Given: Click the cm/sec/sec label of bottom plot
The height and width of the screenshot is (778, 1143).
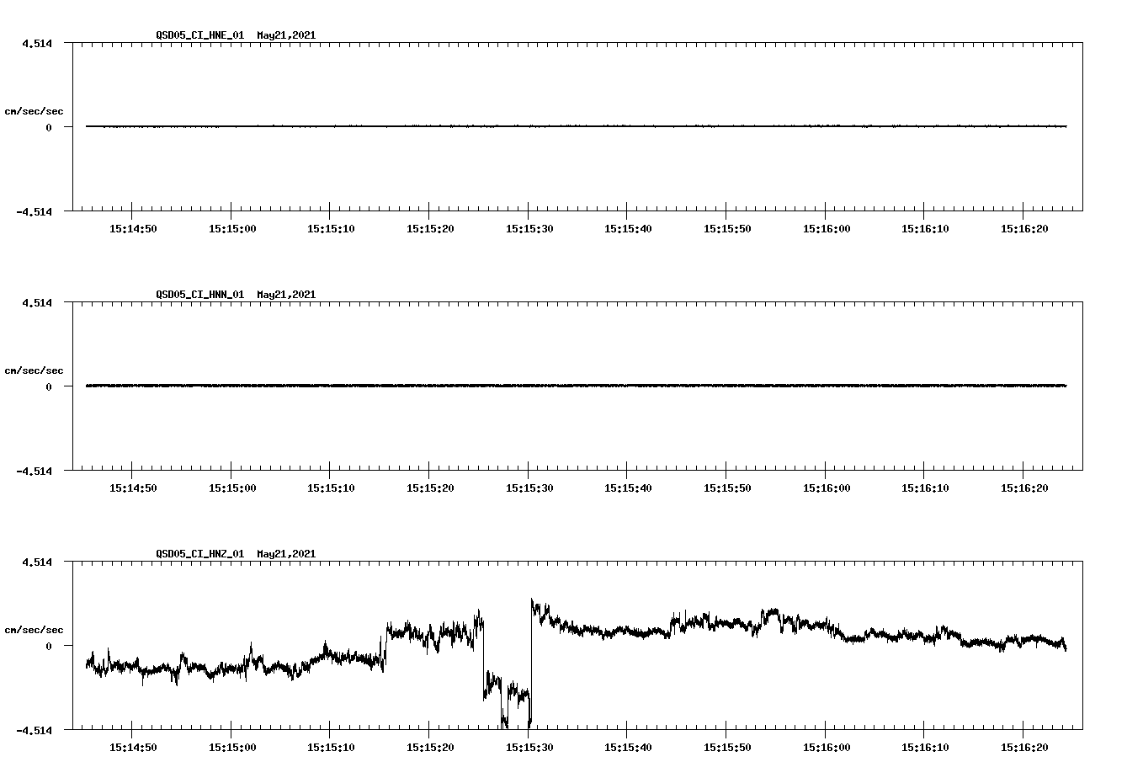Looking at the screenshot, I should pyautogui.click(x=34, y=628).
